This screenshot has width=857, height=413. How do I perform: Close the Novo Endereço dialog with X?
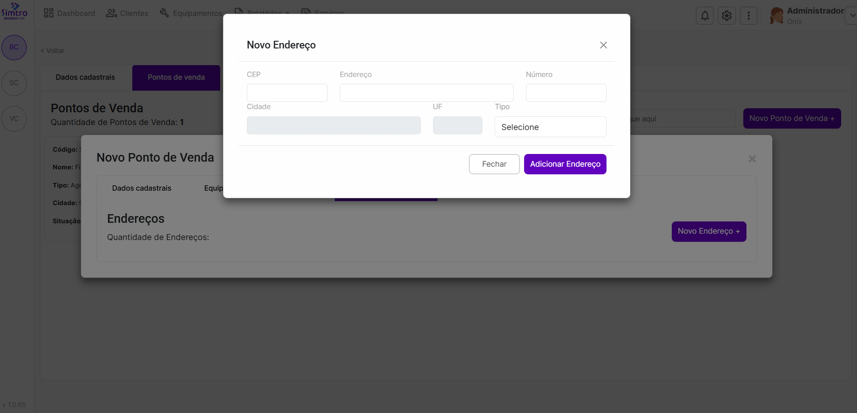tap(603, 45)
